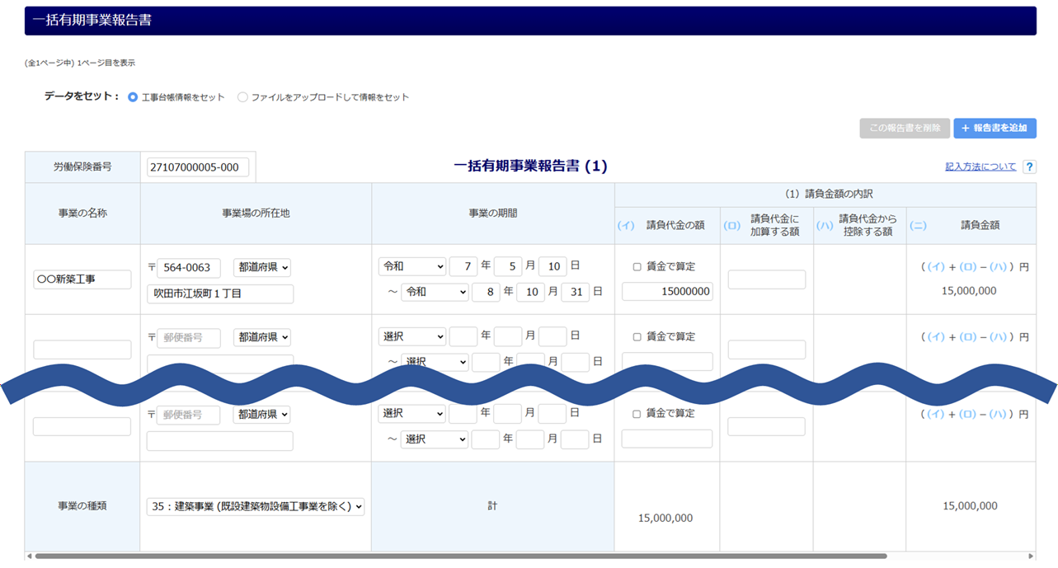Open the start era 令和 dropdown

pos(411,266)
